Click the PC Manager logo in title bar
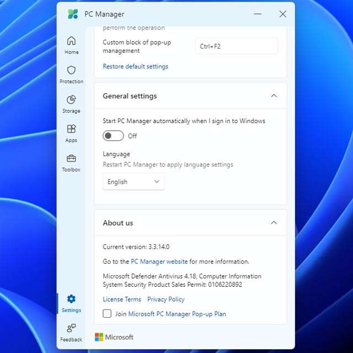The height and width of the screenshot is (353, 353). pos(73,14)
